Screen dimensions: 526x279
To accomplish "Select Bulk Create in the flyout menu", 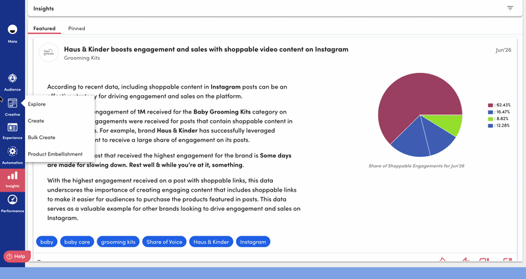I will pyautogui.click(x=41, y=138).
